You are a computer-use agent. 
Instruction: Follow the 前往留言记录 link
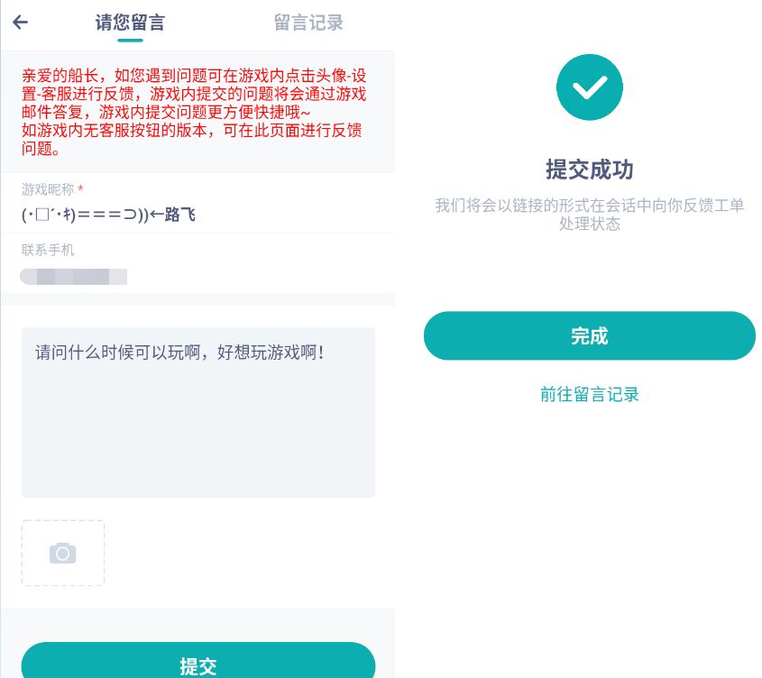[589, 394]
